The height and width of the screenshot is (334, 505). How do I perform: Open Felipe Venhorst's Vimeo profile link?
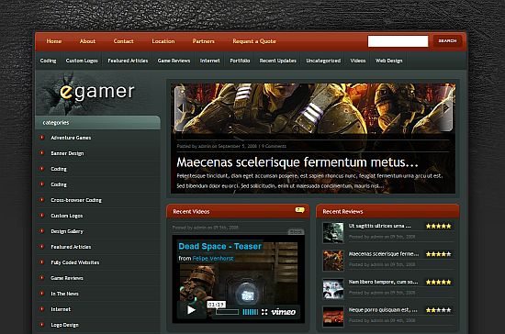point(213,259)
